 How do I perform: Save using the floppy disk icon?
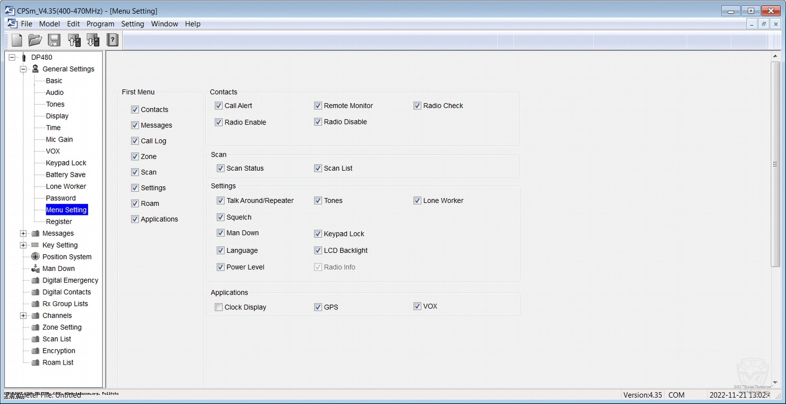click(54, 40)
